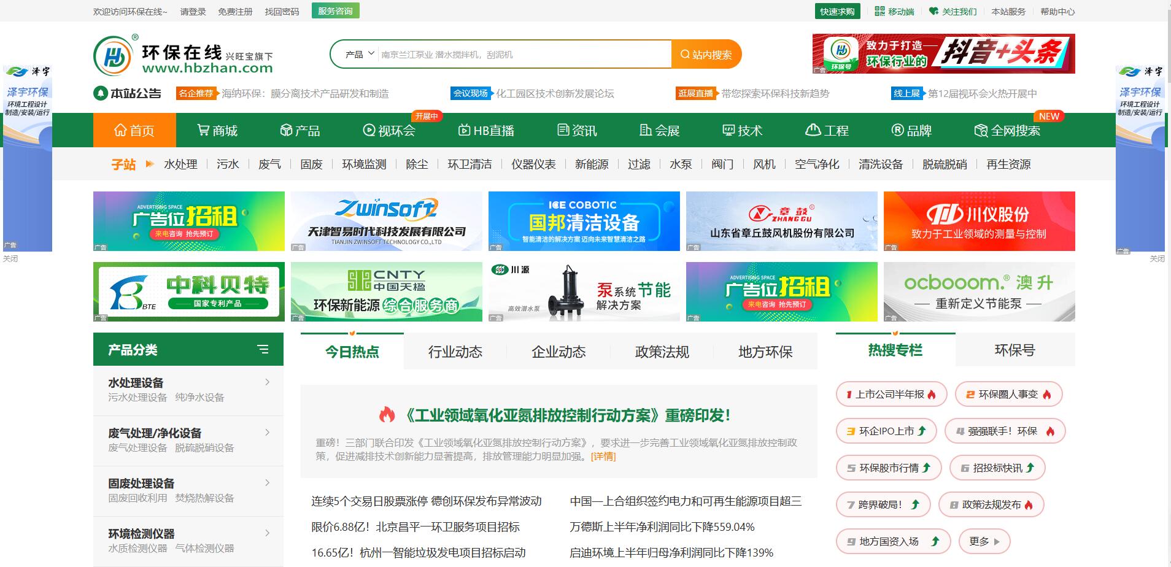Switch to the 今日热点 tab

click(x=352, y=352)
